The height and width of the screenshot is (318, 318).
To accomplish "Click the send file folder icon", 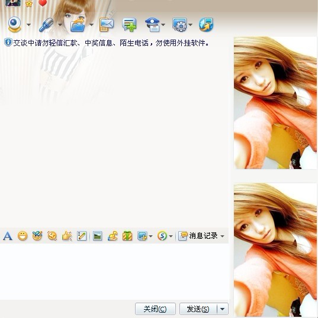I will pos(78,25).
